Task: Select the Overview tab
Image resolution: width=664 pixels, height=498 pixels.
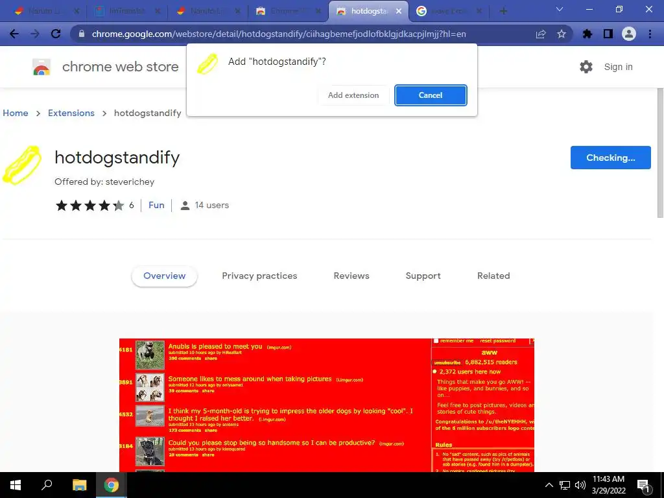Action: click(164, 276)
